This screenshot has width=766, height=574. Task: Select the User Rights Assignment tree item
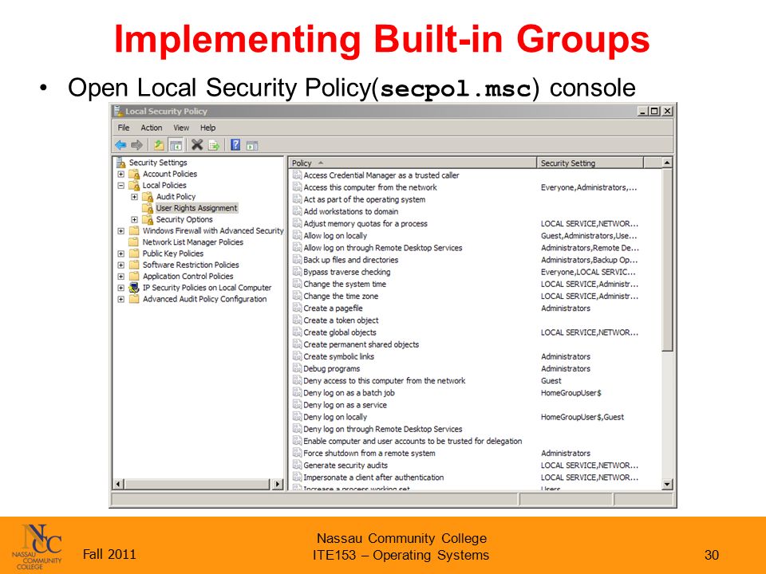pyautogui.click(x=196, y=208)
